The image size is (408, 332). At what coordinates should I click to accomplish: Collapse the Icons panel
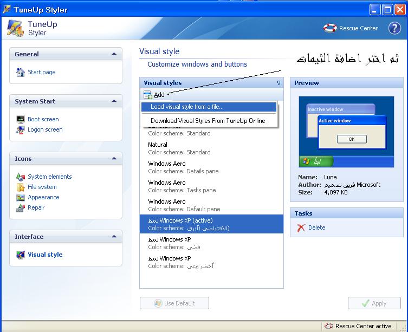click(x=114, y=159)
